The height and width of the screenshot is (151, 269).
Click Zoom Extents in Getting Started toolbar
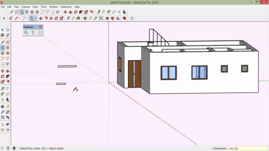101,18
